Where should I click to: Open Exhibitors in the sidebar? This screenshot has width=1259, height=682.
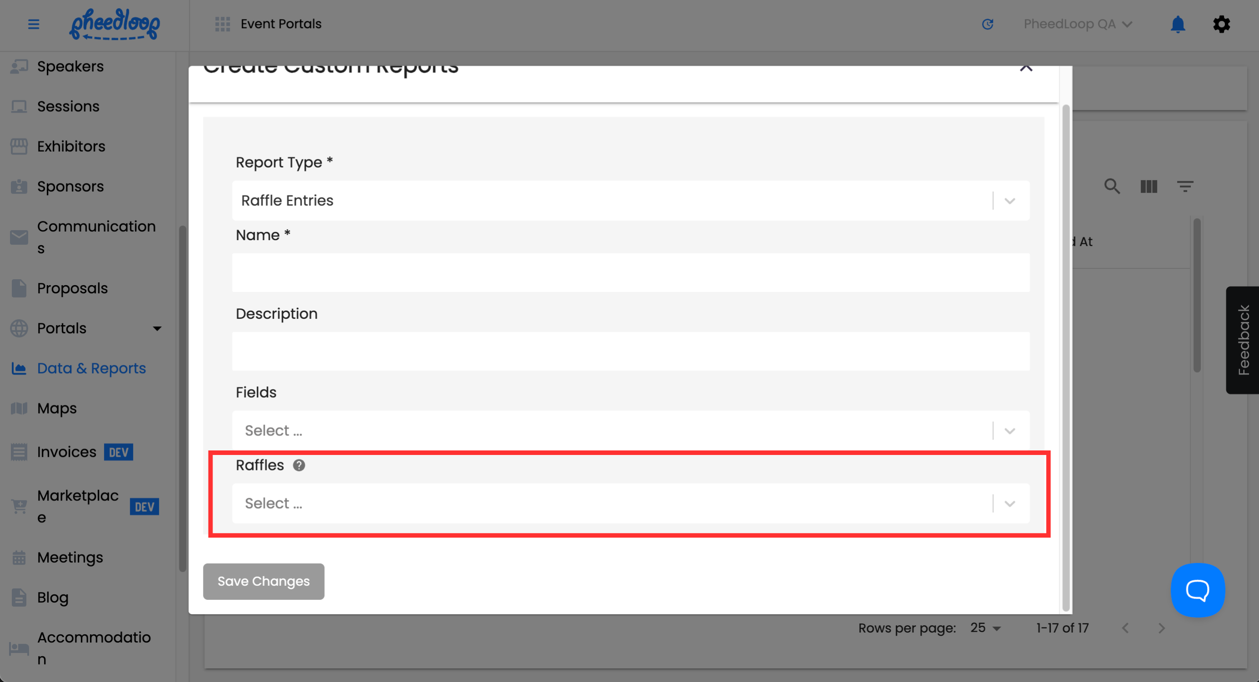pos(71,147)
